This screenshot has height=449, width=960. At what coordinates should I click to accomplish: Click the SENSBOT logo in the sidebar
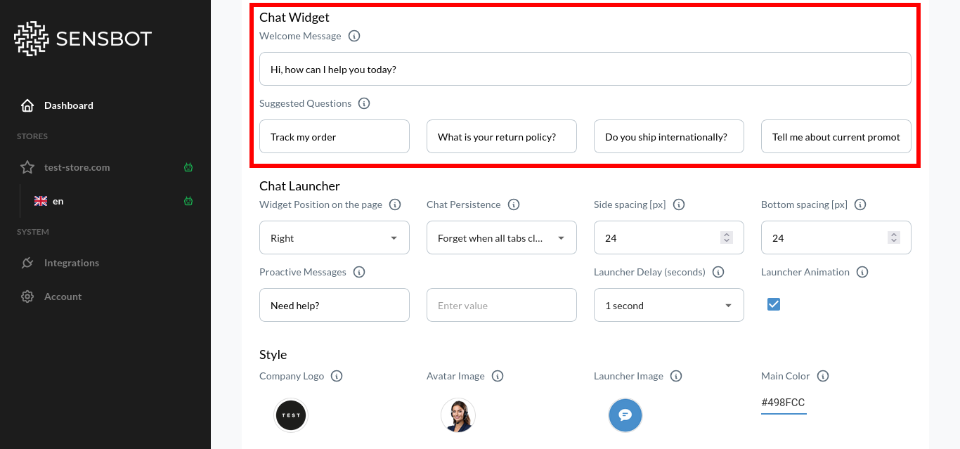tap(82, 39)
